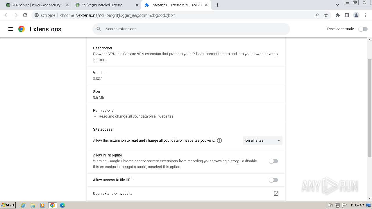This screenshot has height=209, width=372.
Task: Click the size value 8.6 MB
Action: click(99, 98)
